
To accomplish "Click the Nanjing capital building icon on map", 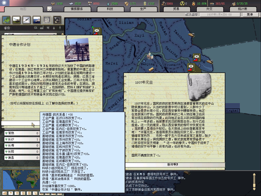I will [150, 55].
